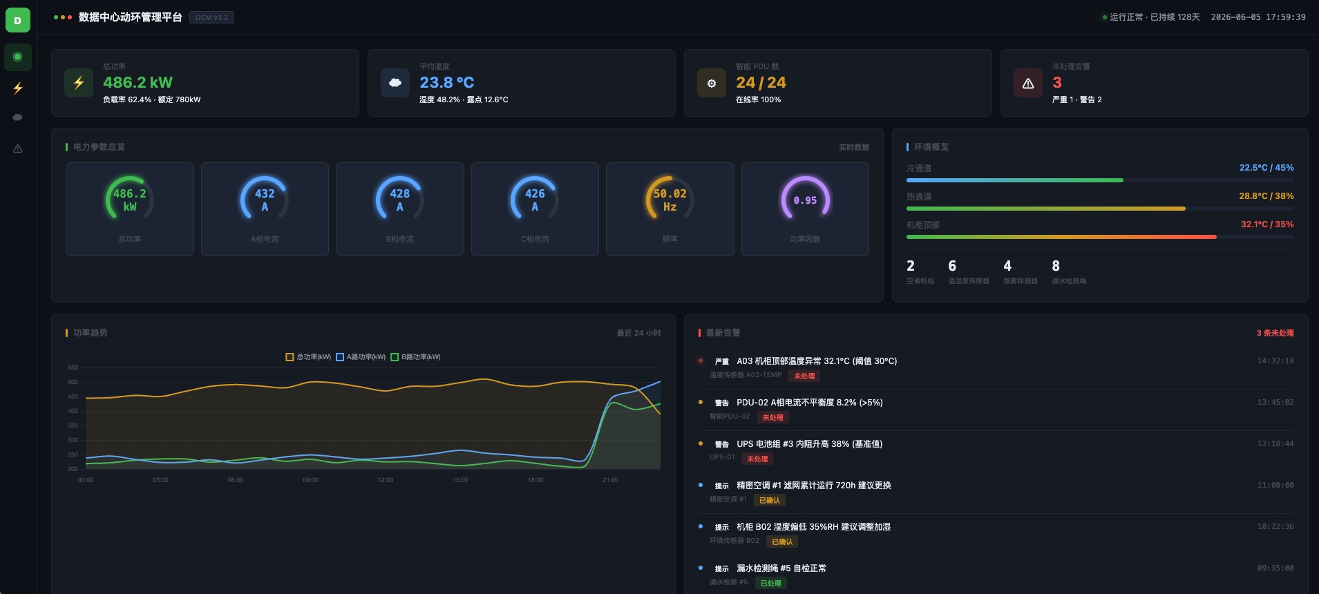The width and height of the screenshot is (1319, 594).
Task: Toggle 总功率(kW) series in chart legend
Action: click(x=308, y=357)
